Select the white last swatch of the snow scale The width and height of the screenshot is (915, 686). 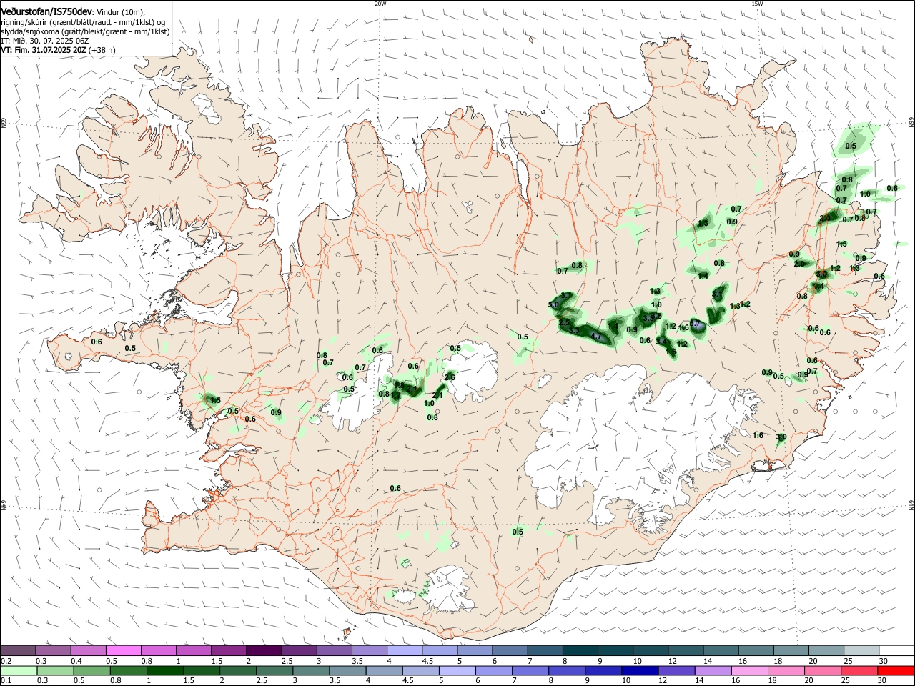[896, 650]
